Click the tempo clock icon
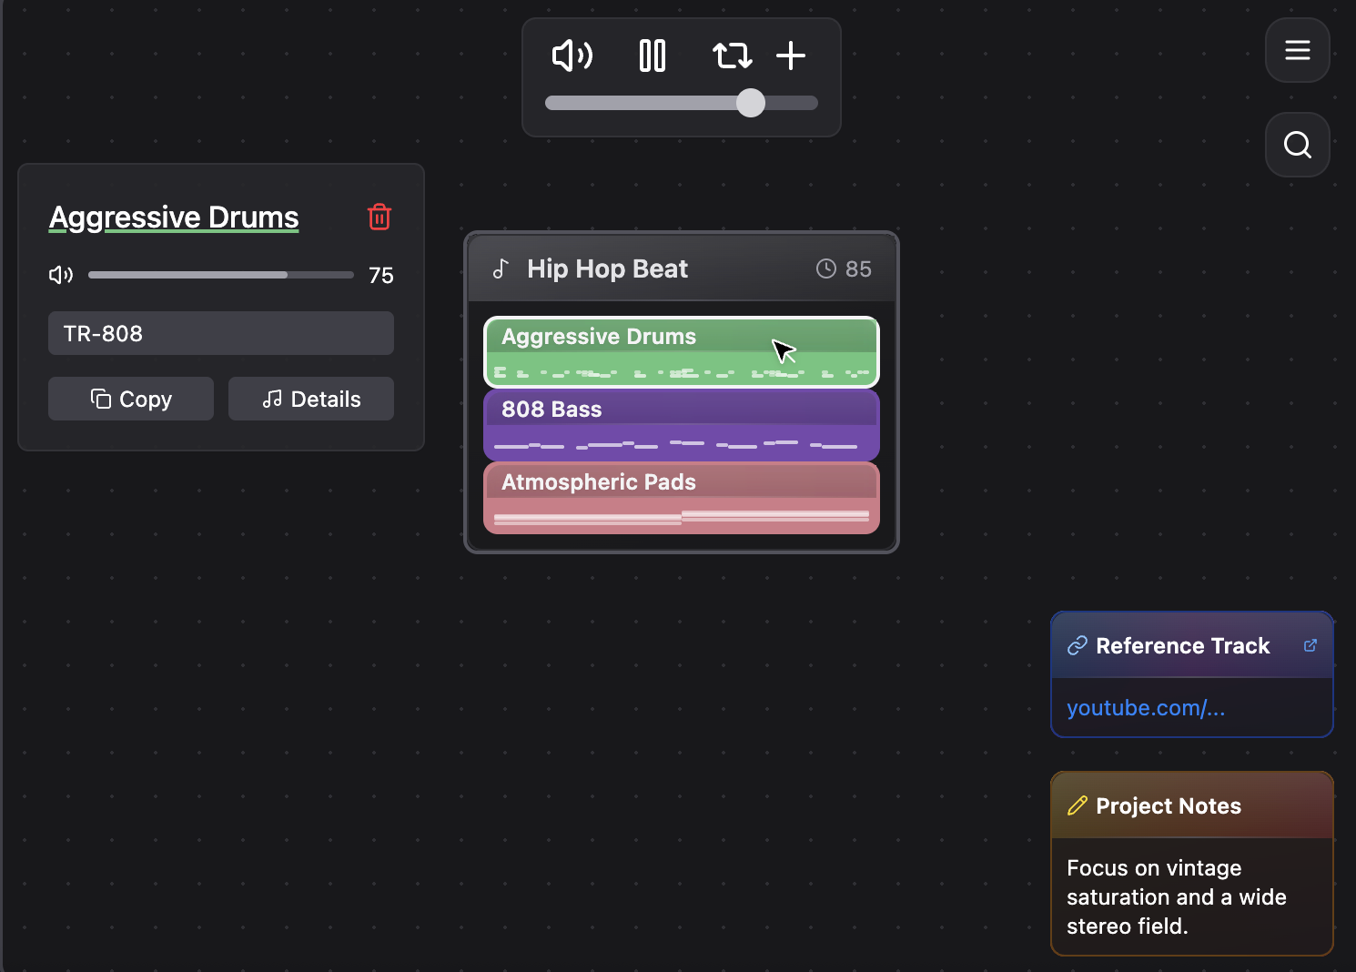The image size is (1356, 972). point(826,268)
